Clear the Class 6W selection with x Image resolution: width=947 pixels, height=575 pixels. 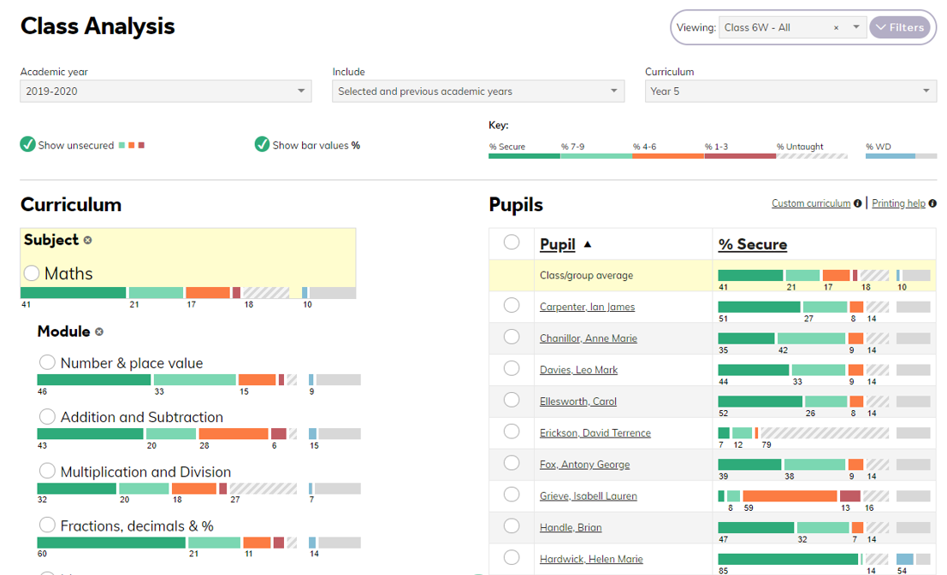836,28
